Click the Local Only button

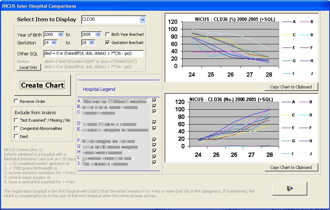tap(28, 67)
